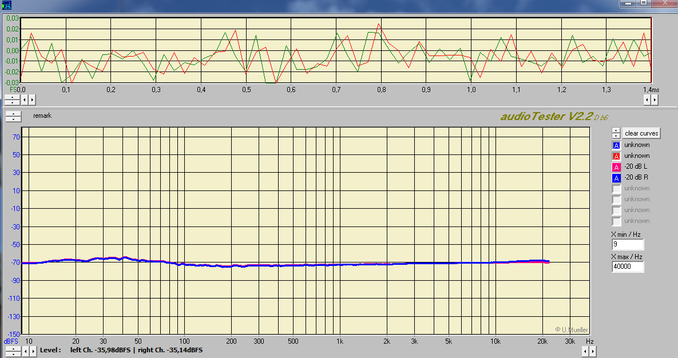This screenshot has height=358, width=678.
Task: Click left arrow next to Level readout
Action: (25, 350)
